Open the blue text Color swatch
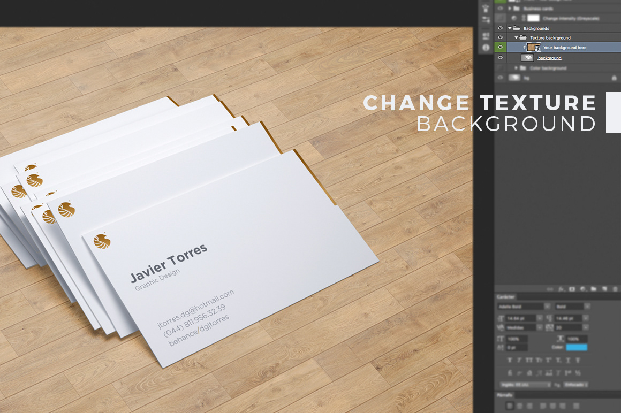The image size is (621, 413). (576, 347)
